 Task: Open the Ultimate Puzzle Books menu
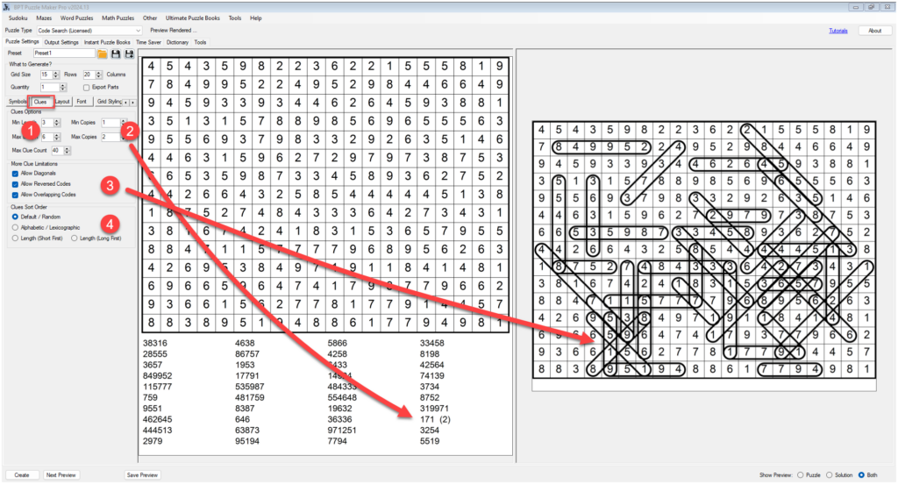(x=192, y=18)
